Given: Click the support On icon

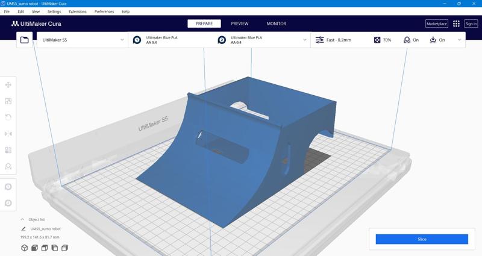Looking at the screenshot, I should (407, 40).
